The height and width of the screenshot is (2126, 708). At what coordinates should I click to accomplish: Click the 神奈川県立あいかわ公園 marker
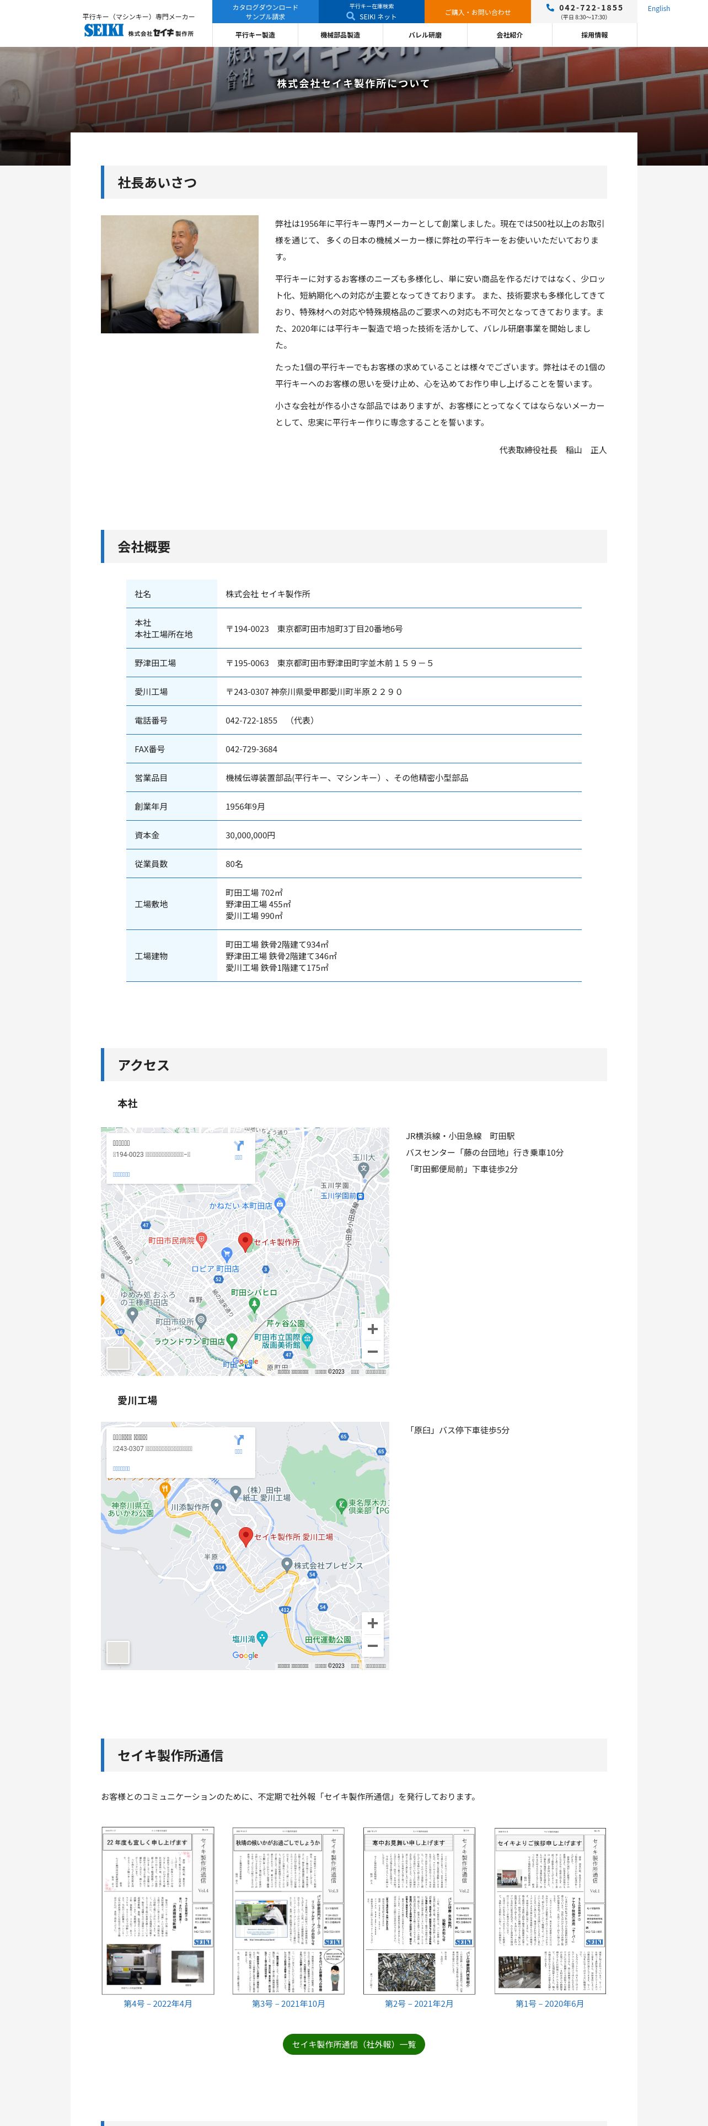point(130,1508)
